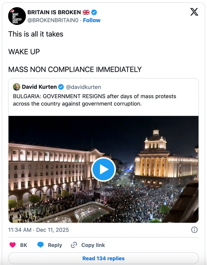Image resolution: width=207 pixels, height=265 pixels.
Task: Click David Kurten's small profile picture
Action: click(x=17, y=87)
